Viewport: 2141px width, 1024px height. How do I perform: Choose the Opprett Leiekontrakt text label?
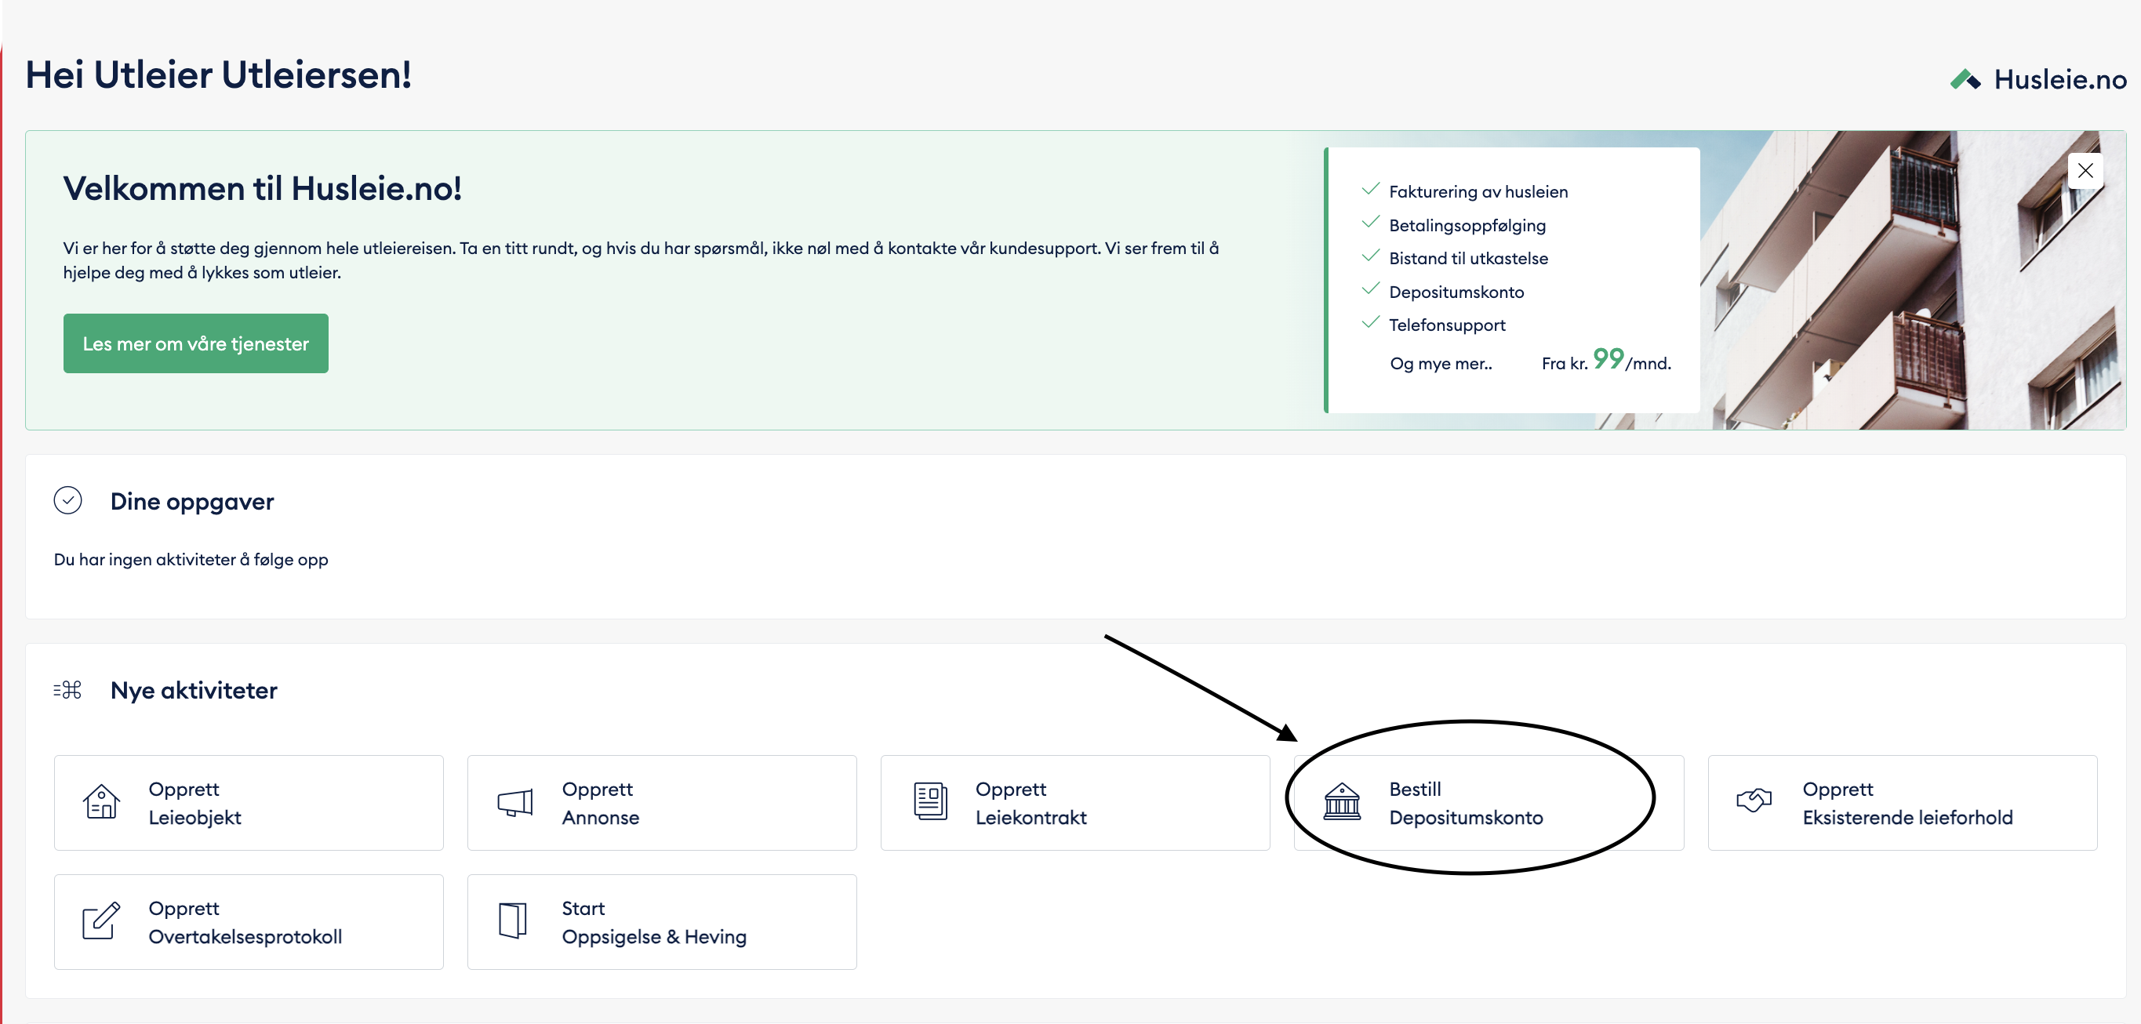1031,803
